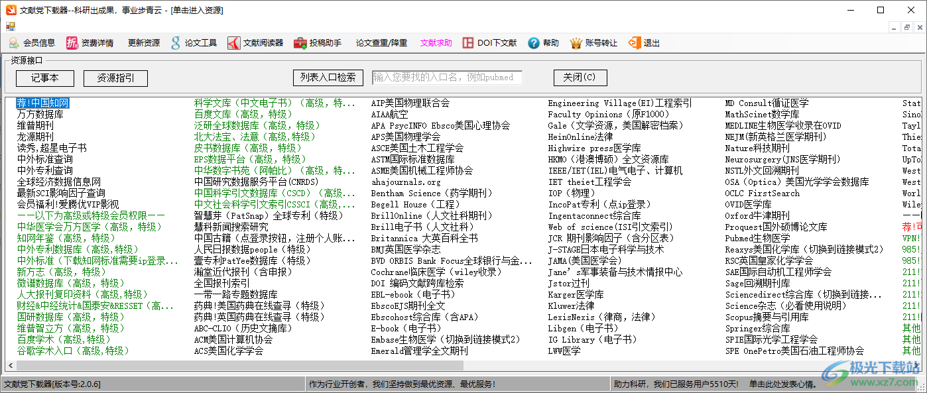
Task: Click the 列表入口检索 button
Action: point(328,78)
